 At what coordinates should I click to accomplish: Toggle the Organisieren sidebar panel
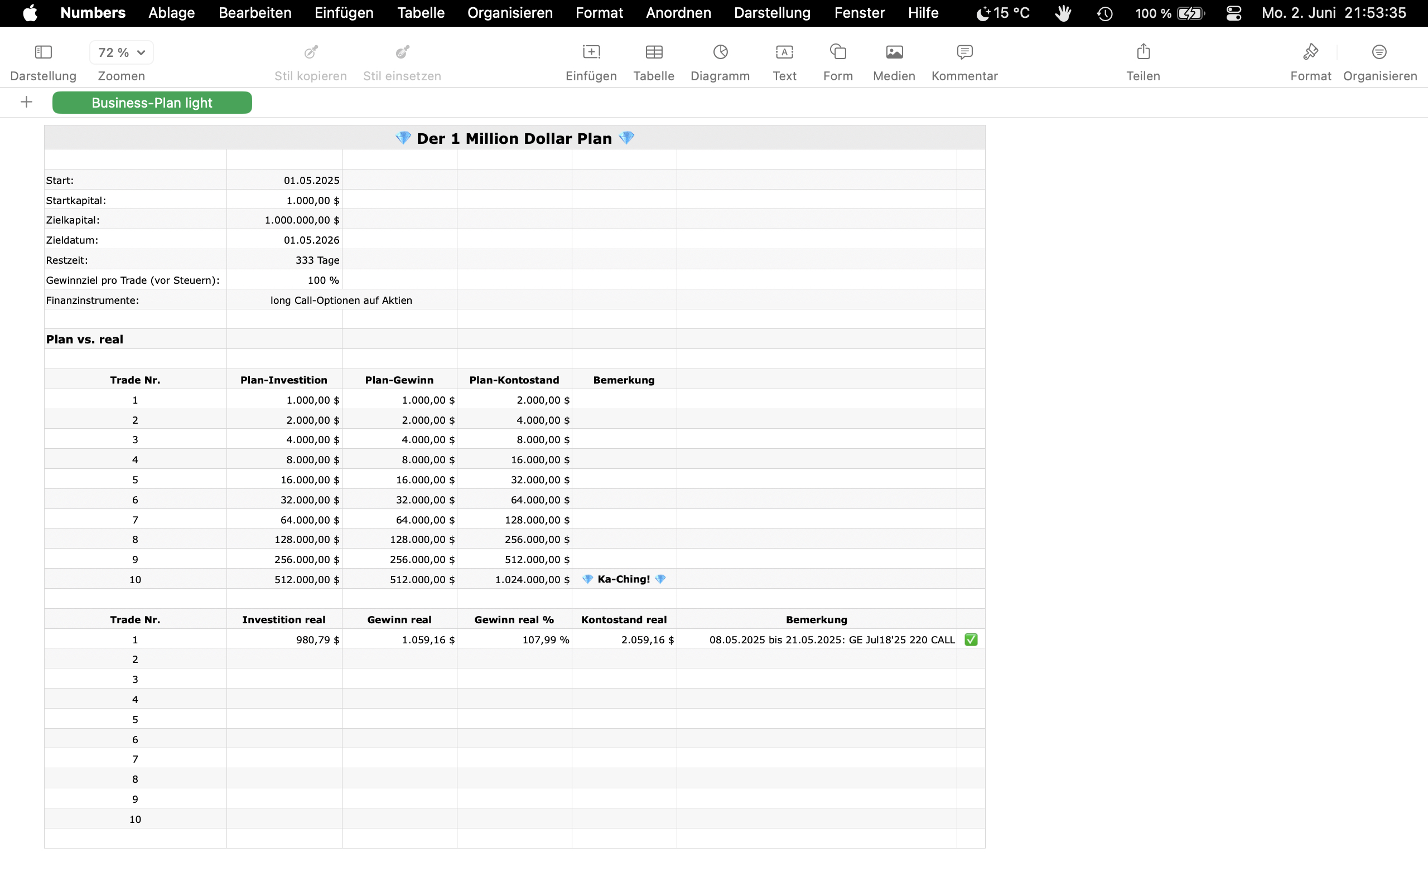pos(1379,52)
